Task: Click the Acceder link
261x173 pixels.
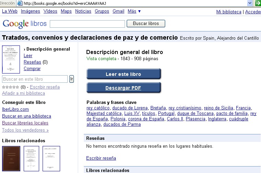Action: click(253, 12)
